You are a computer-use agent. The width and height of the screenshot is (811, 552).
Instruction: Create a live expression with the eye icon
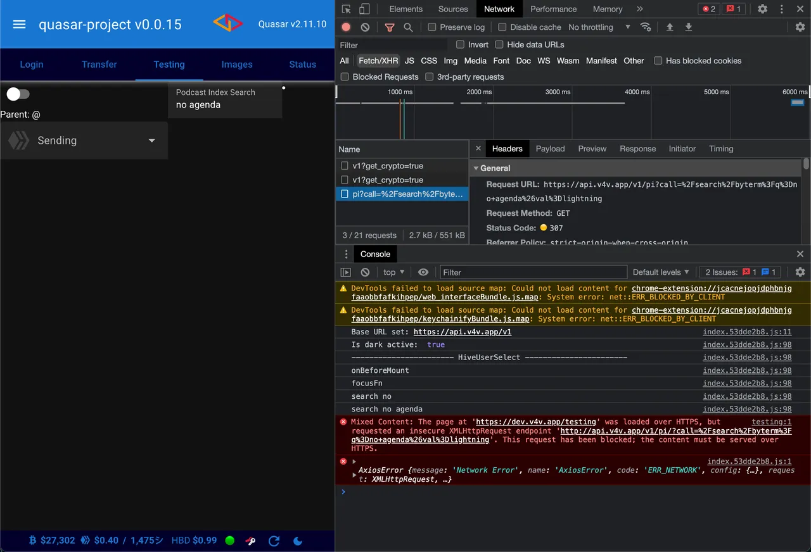click(x=423, y=272)
